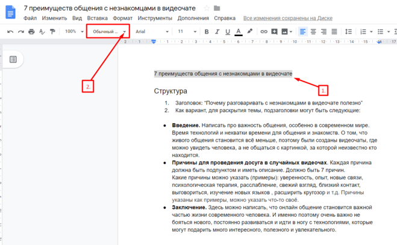Print the document using printer icon
Image resolution: width=397 pixels, height=245 pixels.
31,31
